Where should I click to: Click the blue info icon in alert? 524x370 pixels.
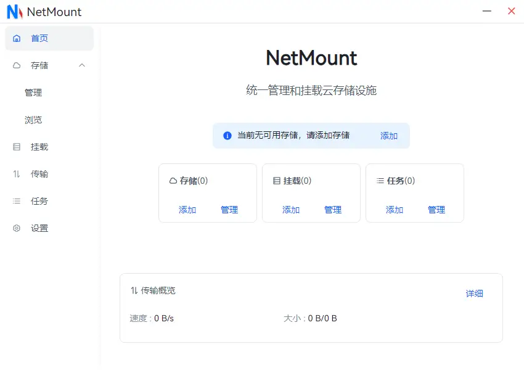pyautogui.click(x=227, y=136)
